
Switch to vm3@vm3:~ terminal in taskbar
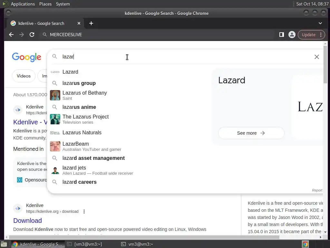tap(137, 244)
